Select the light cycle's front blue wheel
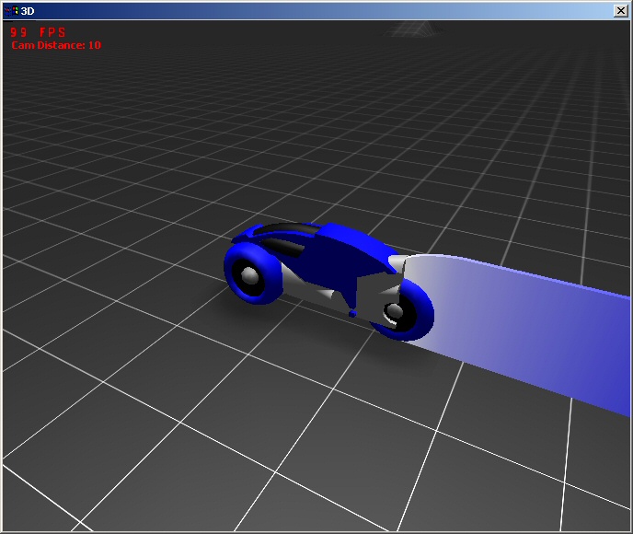633x534 pixels. (252, 273)
